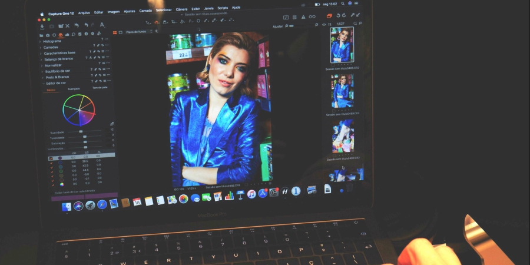Expand the Camadas panel
The width and height of the screenshot is (530, 265).
click(x=41, y=48)
